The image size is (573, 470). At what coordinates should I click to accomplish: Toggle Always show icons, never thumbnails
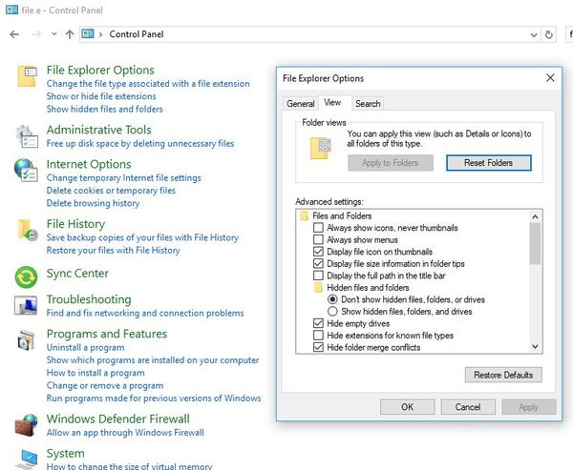(318, 228)
